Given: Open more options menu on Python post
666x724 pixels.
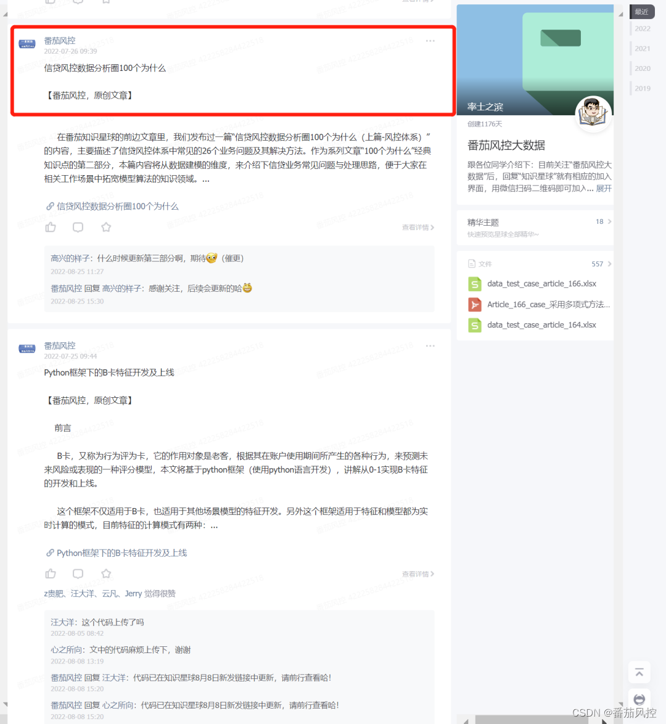Looking at the screenshot, I should pos(430,346).
